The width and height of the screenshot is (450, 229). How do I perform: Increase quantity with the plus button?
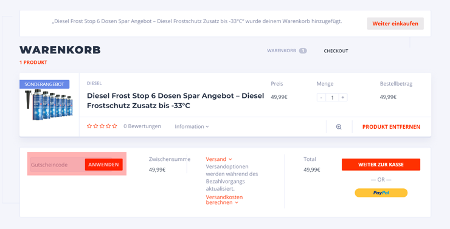coord(342,97)
